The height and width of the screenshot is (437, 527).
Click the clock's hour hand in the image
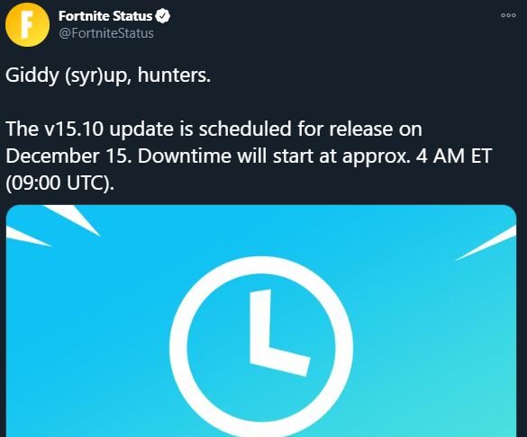[281, 361]
